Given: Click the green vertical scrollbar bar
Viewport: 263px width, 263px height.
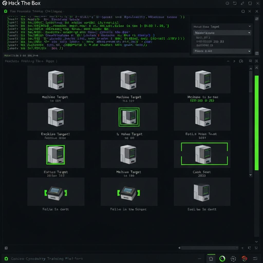Looking at the screenshot, I should click(256, 123).
